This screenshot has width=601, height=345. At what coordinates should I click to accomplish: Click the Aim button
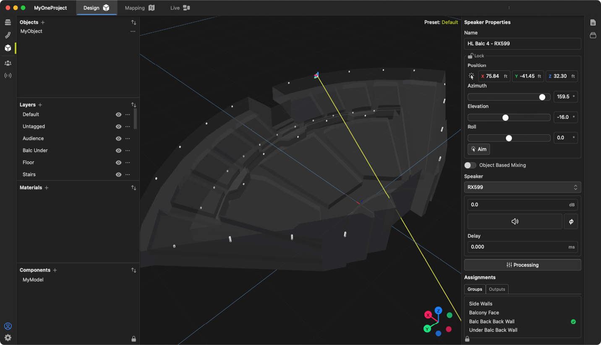478,149
